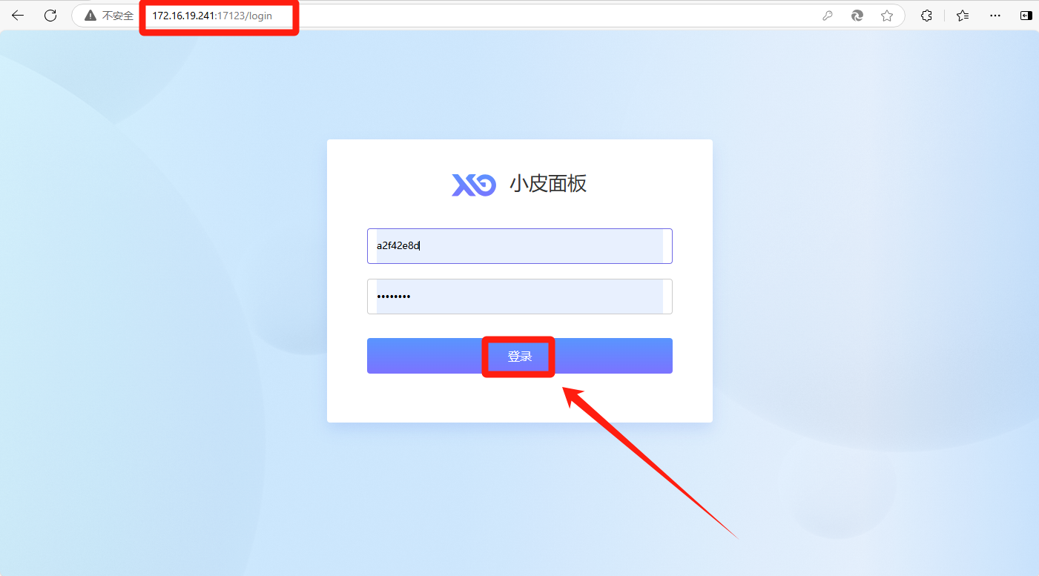Click the XP logo above the form

pos(474,185)
